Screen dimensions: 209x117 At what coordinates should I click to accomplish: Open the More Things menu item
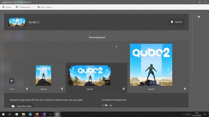pyautogui.click(x=44, y=7)
